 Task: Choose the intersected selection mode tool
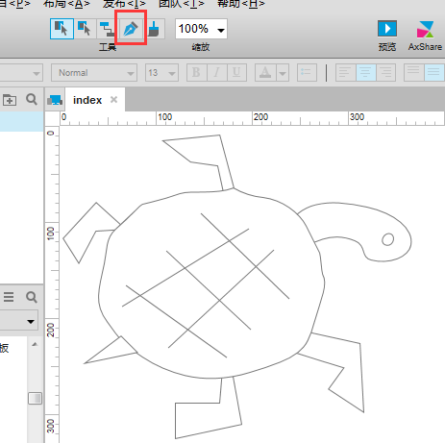62,29
